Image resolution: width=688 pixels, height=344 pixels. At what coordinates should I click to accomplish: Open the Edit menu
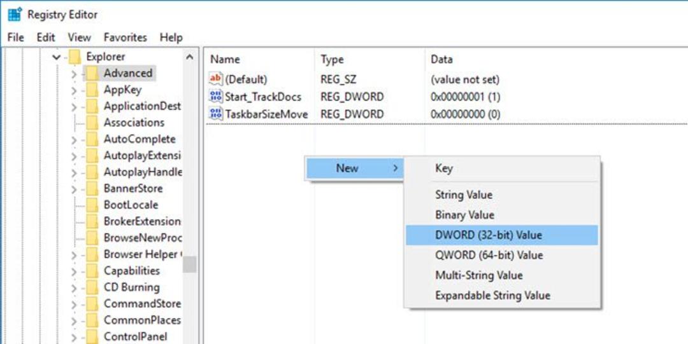46,38
